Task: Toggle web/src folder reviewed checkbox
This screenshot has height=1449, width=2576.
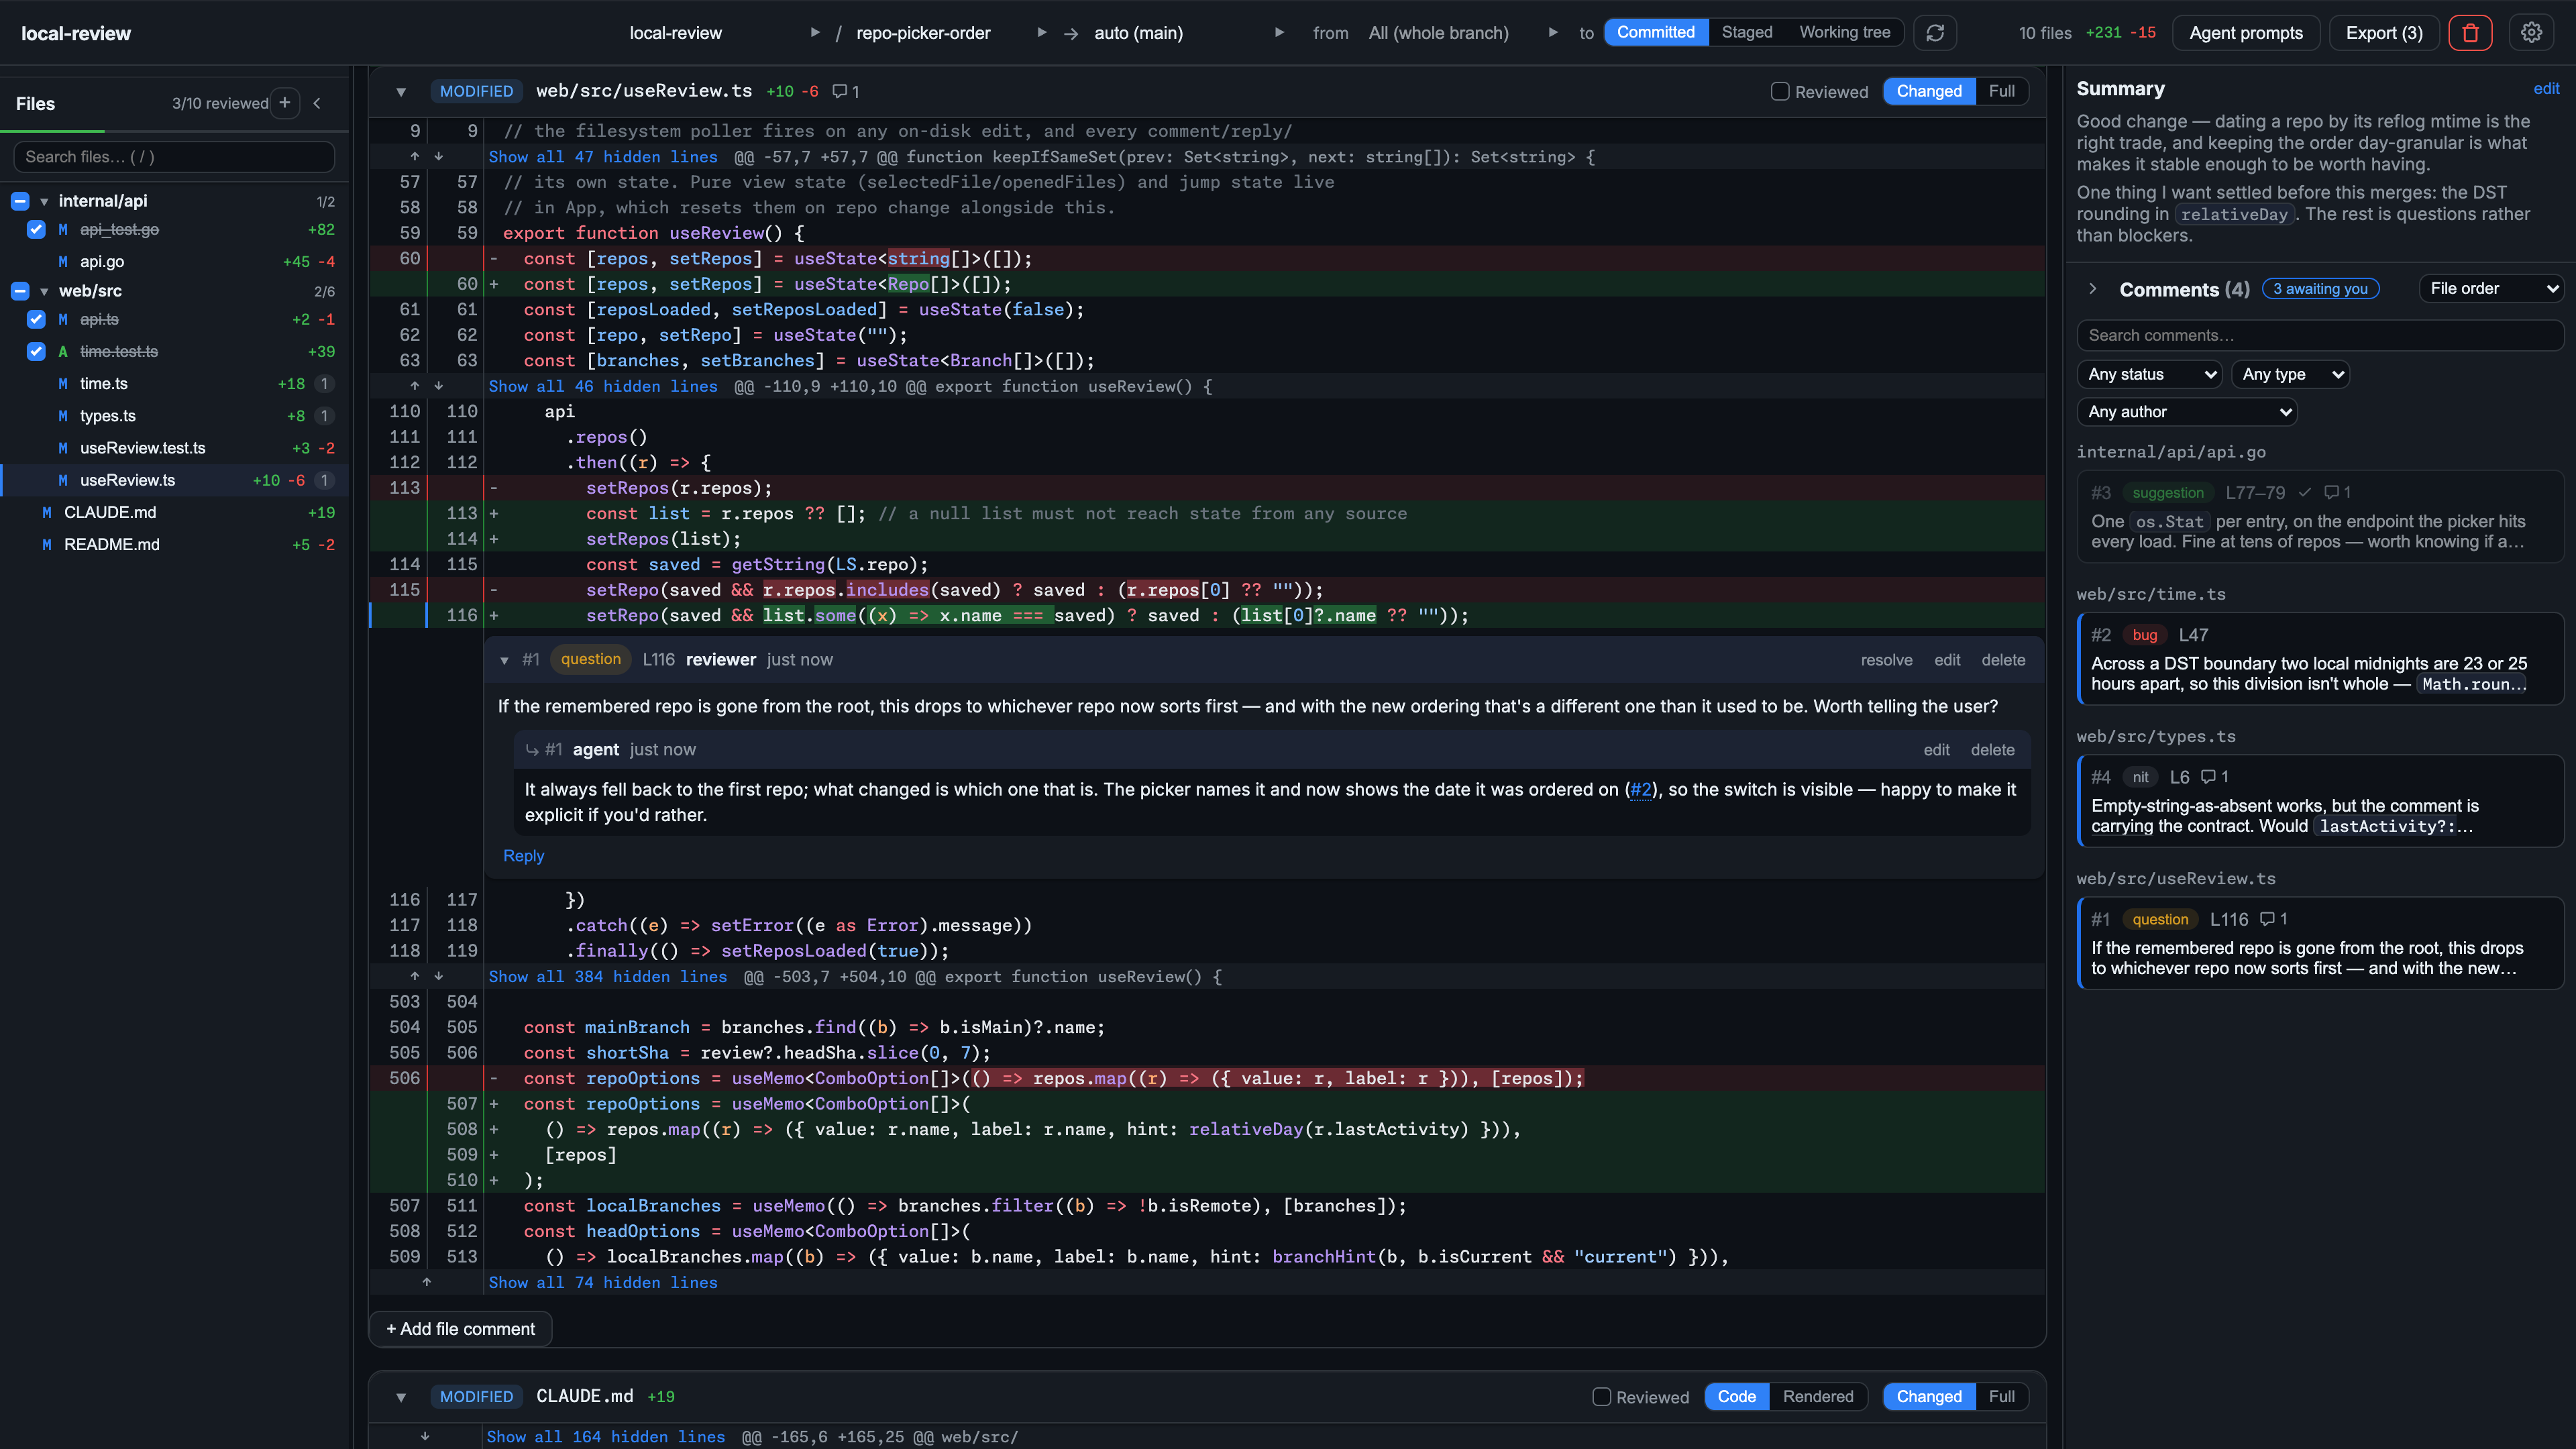Action: (x=20, y=291)
